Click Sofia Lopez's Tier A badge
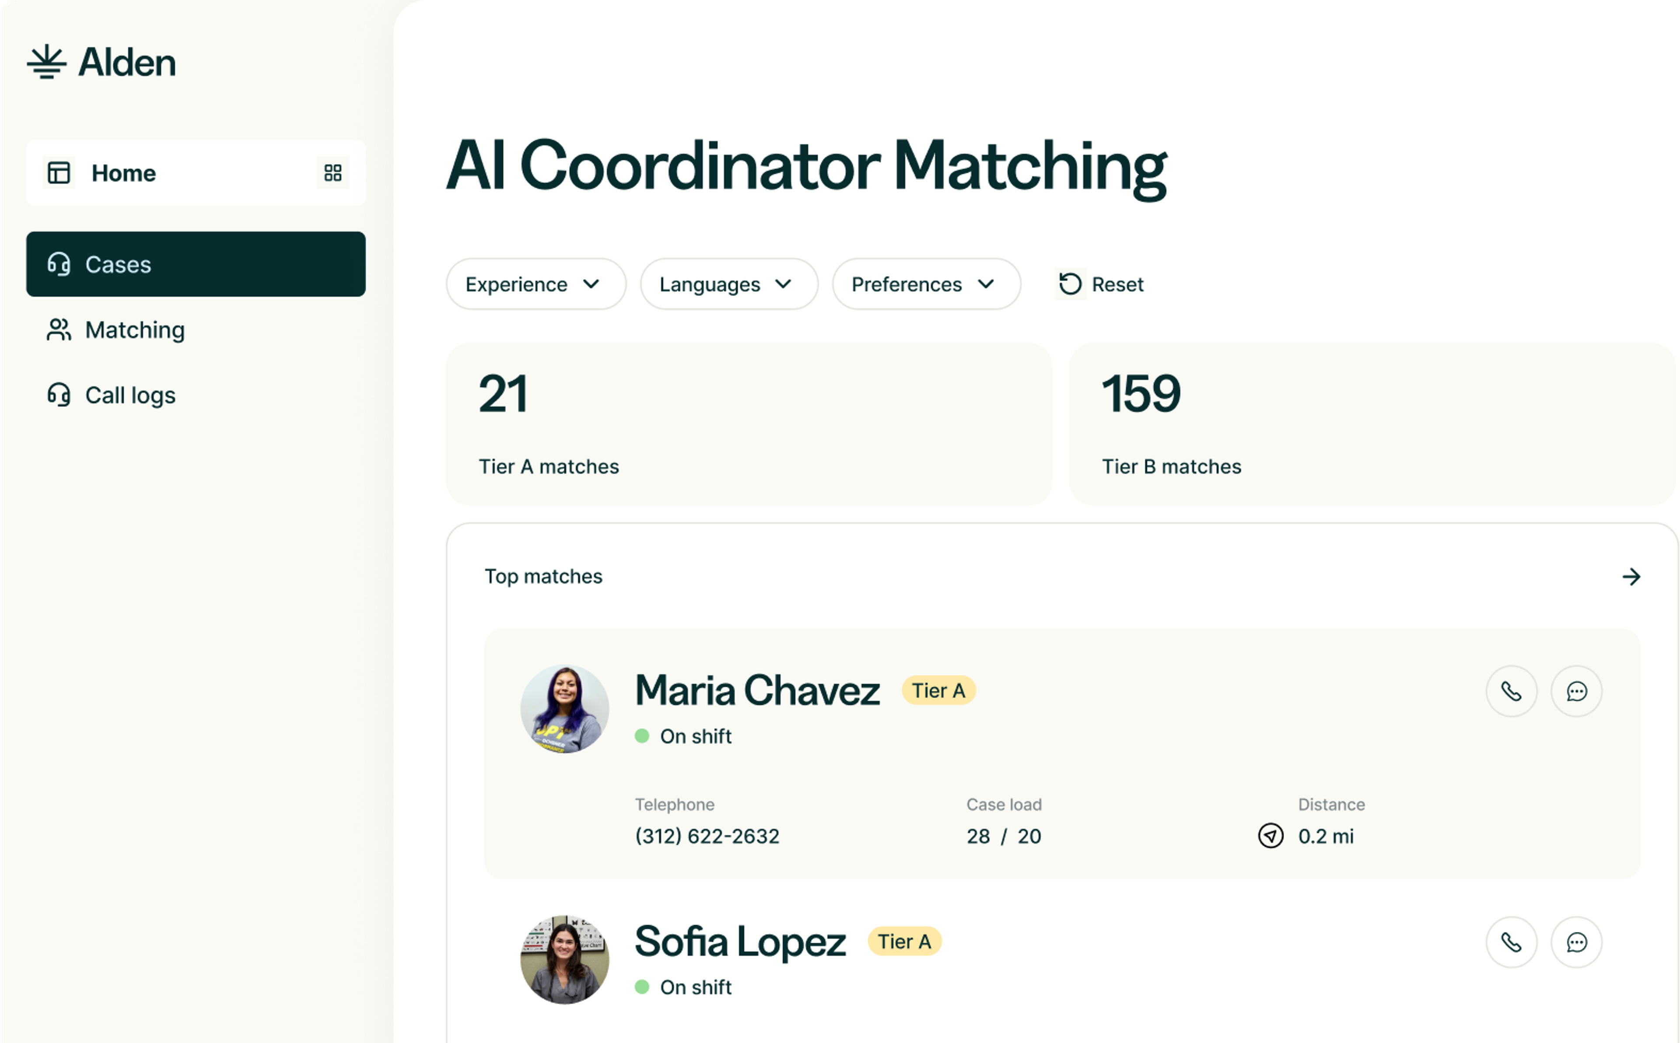1680x1043 pixels. (904, 941)
